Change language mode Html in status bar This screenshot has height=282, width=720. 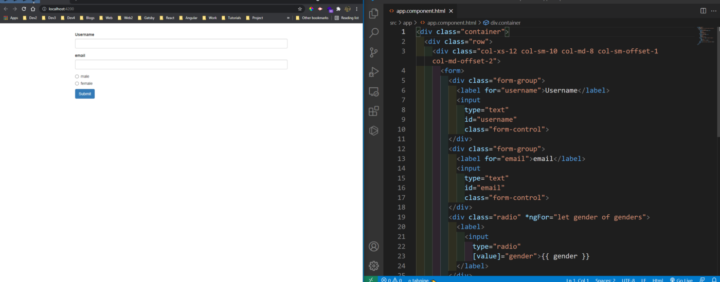tap(658, 280)
